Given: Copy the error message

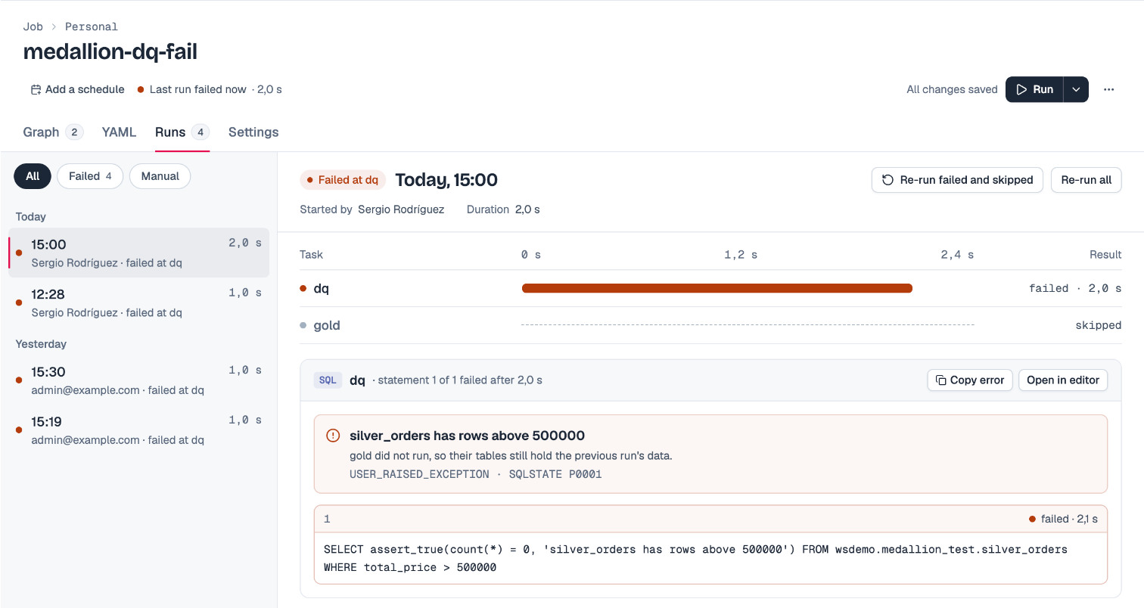Looking at the screenshot, I should pos(970,380).
